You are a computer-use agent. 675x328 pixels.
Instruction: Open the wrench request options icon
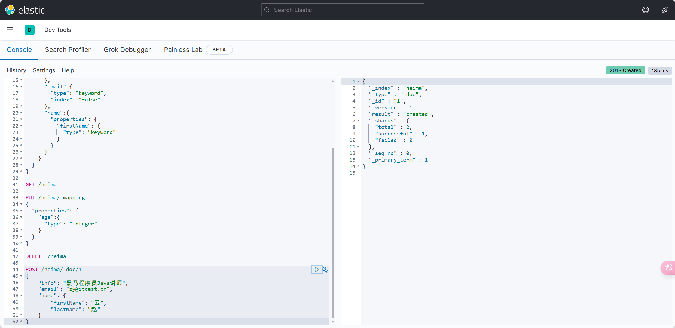(325, 270)
